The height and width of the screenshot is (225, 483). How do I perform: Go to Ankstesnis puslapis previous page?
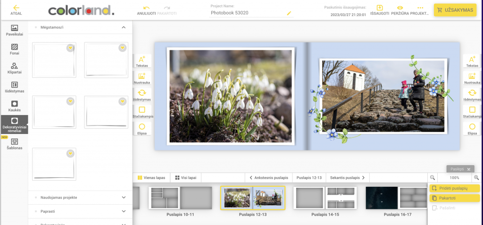pyautogui.click(x=268, y=177)
